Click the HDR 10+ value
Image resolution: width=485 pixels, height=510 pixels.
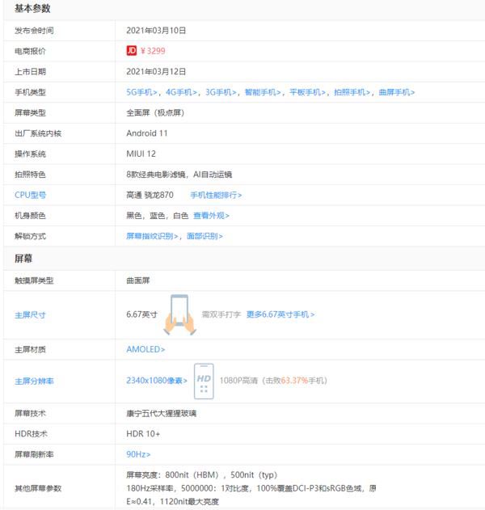tap(143, 434)
